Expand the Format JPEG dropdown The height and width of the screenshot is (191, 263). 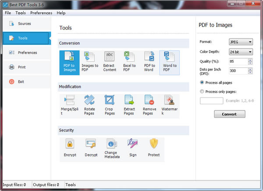coord(241,42)
